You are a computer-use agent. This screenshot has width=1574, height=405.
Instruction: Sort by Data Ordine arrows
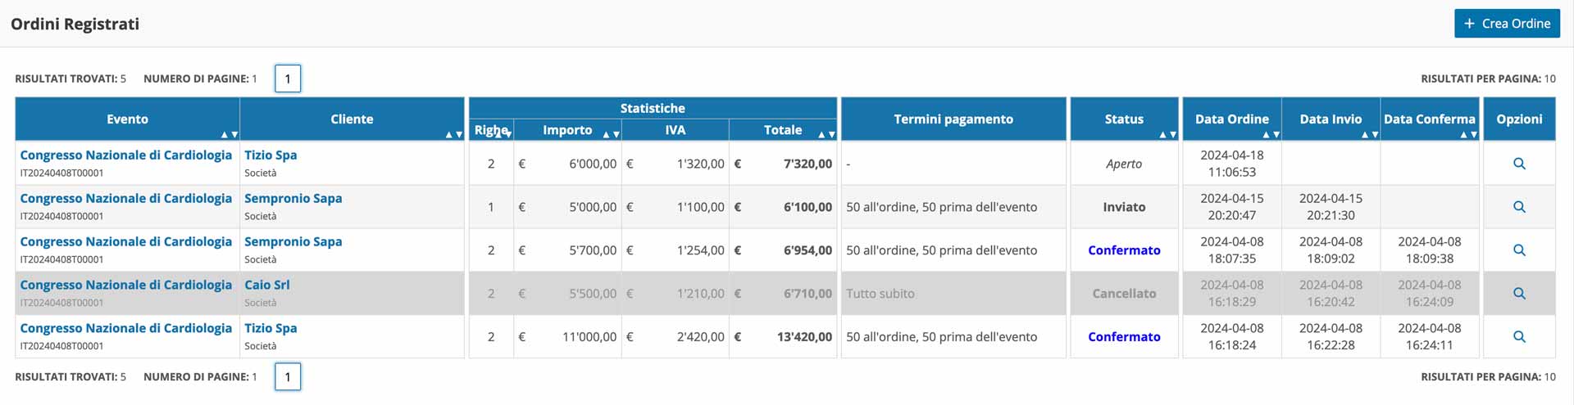coord(1271,134)
